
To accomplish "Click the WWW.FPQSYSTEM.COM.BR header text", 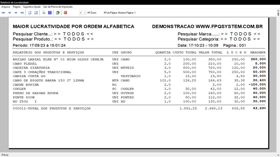I will coord(229,27).
